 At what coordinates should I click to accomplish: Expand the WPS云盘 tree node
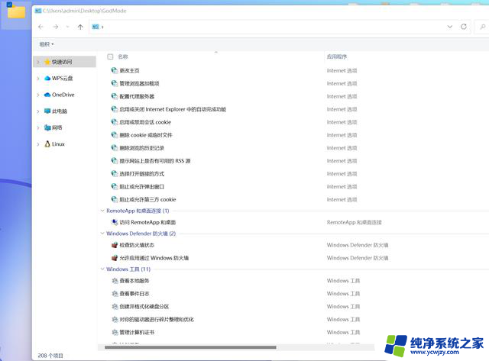38,79
